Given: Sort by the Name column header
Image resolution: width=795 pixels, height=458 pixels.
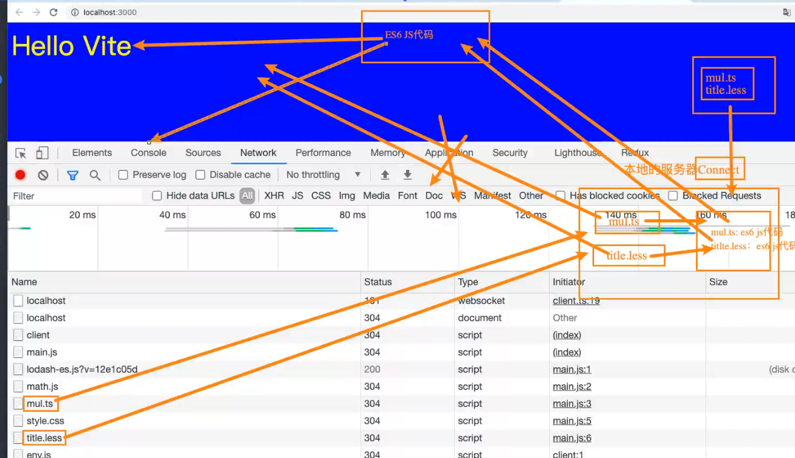Looking at the screenshot, I should (x=184, y=282).
